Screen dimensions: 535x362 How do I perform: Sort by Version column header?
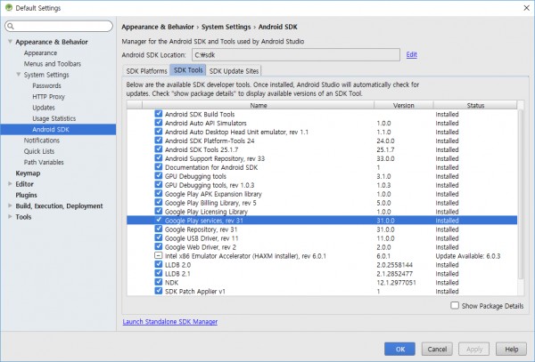[x=403, y=105]
